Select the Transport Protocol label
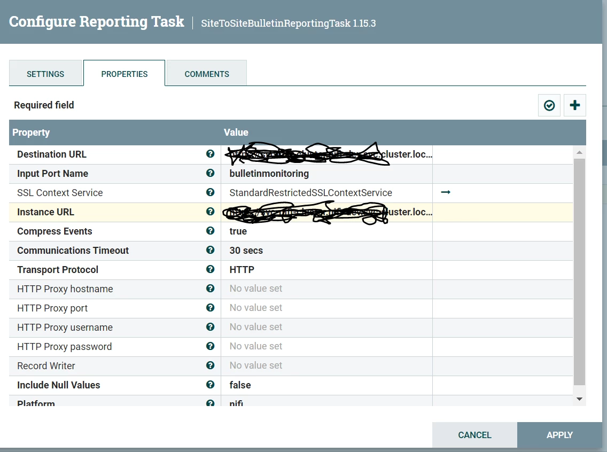The width and height of the screenshot is (607, 452). (x=58, y=270)
